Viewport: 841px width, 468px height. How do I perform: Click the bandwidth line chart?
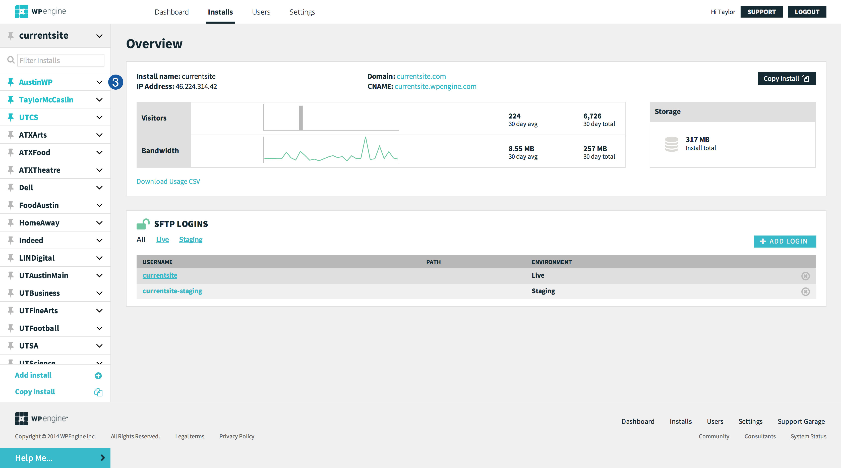coord(331,150)
